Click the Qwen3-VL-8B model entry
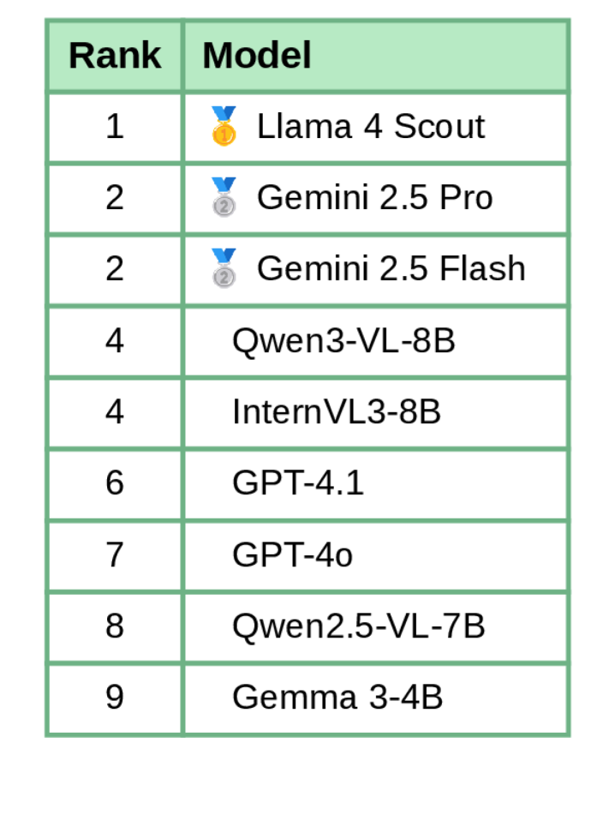615x815 pixels. 343,341
